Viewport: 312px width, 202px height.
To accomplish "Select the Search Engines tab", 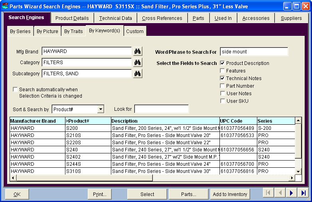I will [x=26, y=18].
